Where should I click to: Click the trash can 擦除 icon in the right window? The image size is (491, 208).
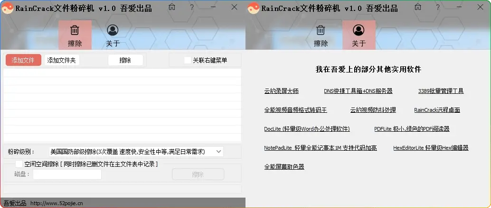tap(321, 31)
